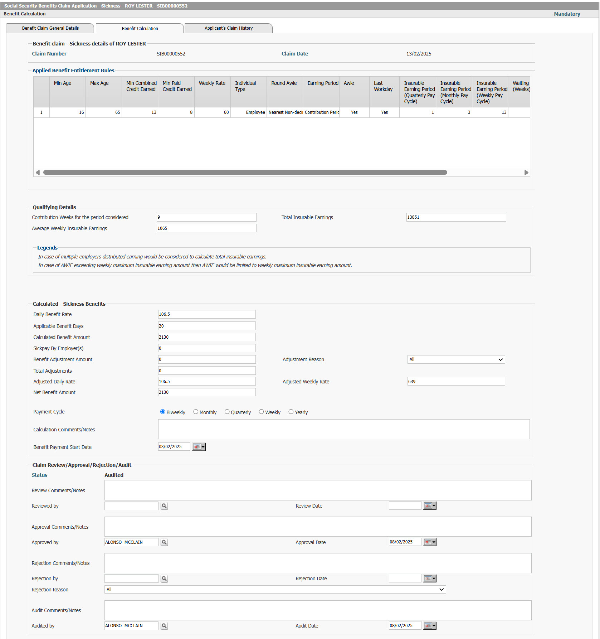600x639 pixels.
Task: Expand the Rejection Reason dropdown
Action: (275, 590)
